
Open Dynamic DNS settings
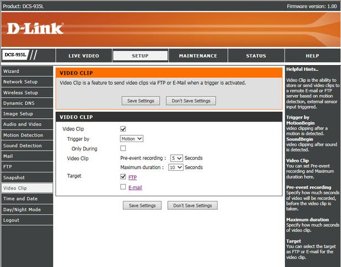[x=27, y=103]
